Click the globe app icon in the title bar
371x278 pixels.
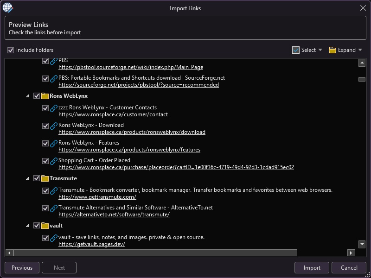point(7,8)
